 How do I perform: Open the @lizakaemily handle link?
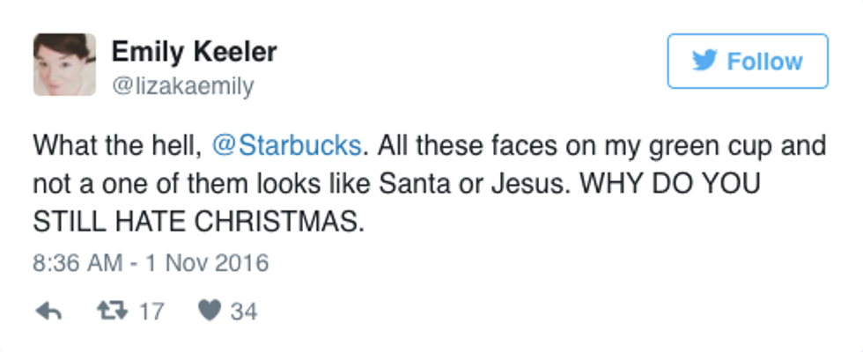[x=182, y=85]
